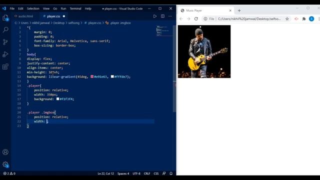Viewport: 320px width, 180px height.
Task: Click Ln 22, Col 12 in status bar
Action: point(105,173)
